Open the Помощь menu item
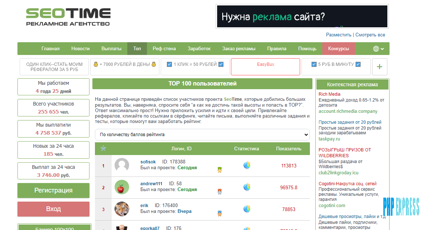The height and width of the screenshot is (230, 427). tap(307, 49)
